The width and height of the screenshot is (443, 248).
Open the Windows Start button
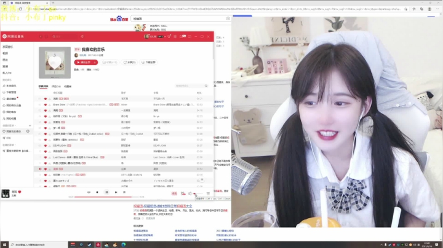[4, 244]
